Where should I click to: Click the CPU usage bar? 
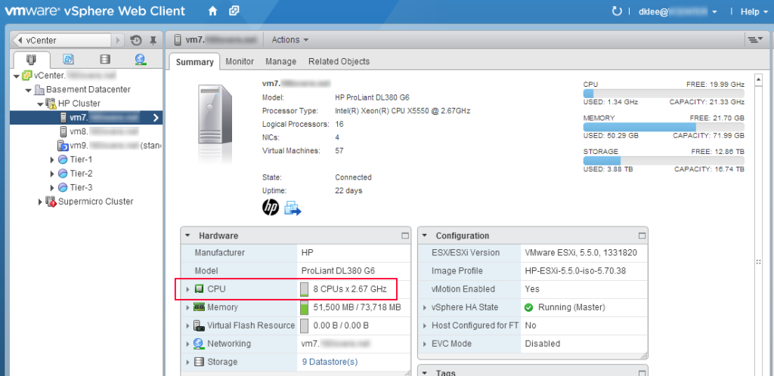(x=664, y=94)
